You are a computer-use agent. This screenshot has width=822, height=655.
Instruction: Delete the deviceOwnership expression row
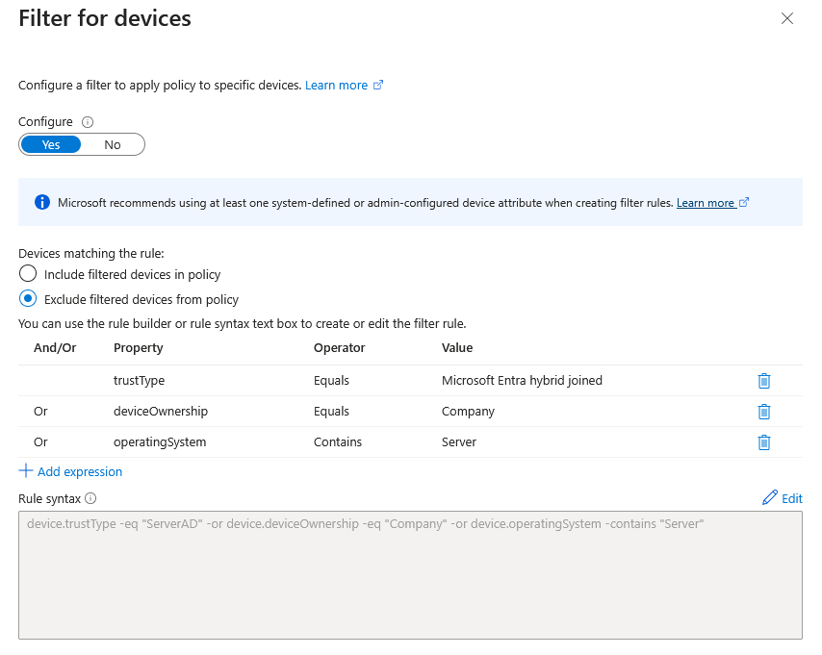[764, 412]
